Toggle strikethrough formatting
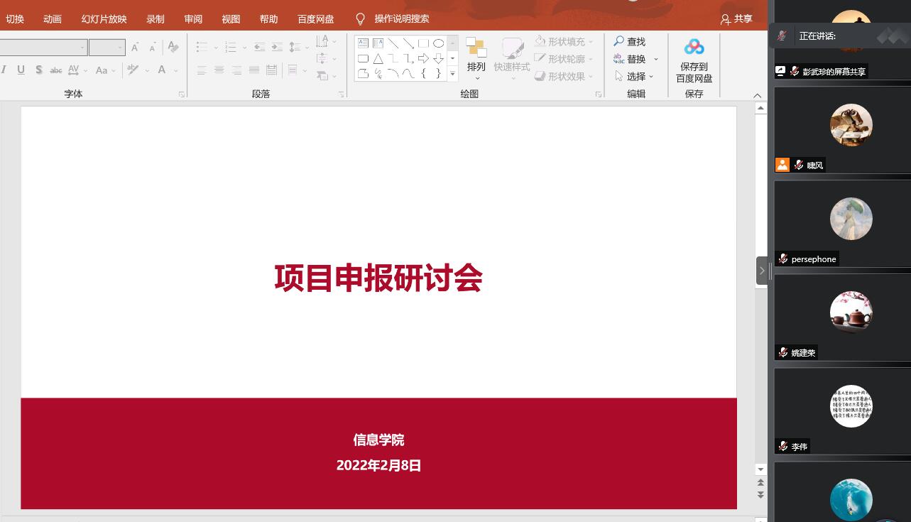Viewport: 911px width, 522px height. coord(55,70)
